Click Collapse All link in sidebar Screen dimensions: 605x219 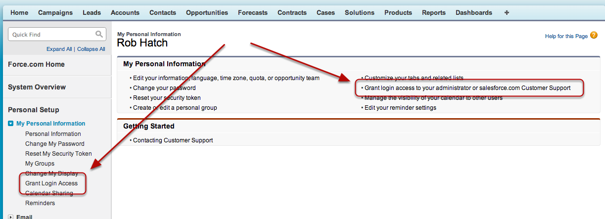click(91, 49)
